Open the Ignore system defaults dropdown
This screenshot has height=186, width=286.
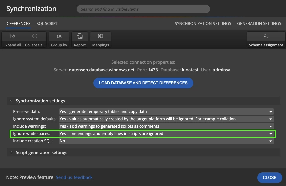pos(166,119)
